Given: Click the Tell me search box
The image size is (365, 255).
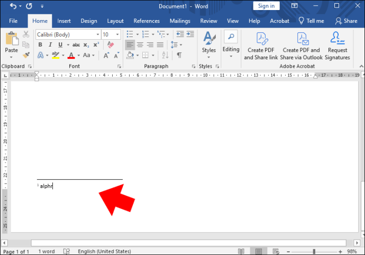Looking at the screenshot, I should [311, 21].
